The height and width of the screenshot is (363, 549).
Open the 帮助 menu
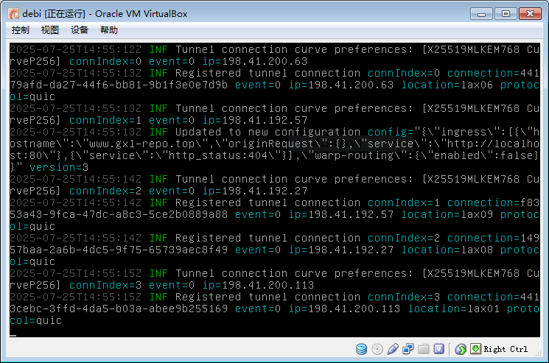click(109, 30)
